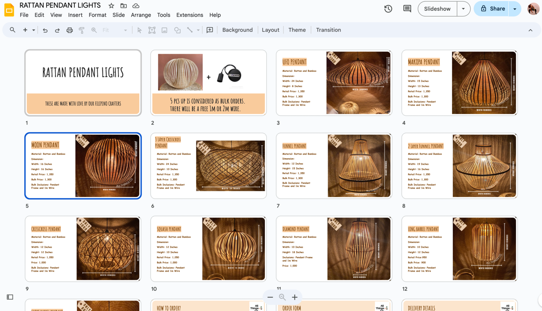The image size is (542, 311).
Task: Open the Slide menu
Action: 119,15
